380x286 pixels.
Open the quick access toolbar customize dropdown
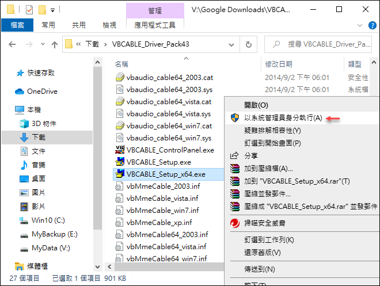tap(52, 10)
